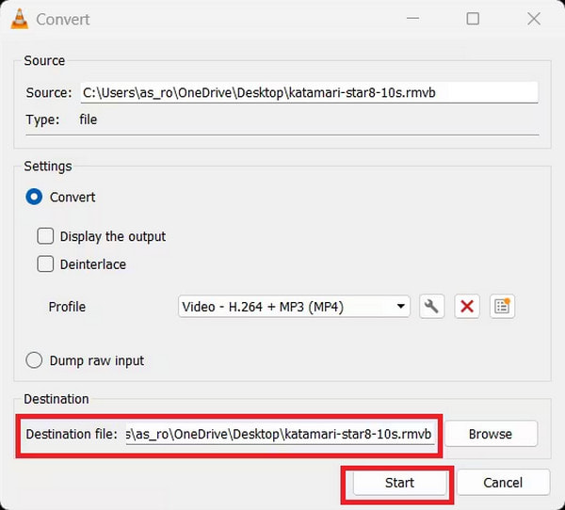This screenshot has width=565, height=510.
Task: Open the edit selected profile wrench icon
Action: [x=431, y=307]
